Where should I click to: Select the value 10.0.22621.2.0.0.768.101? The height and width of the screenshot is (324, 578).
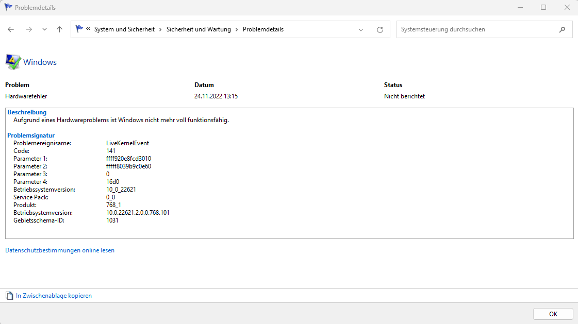pyautogui.click(x=138, y=213)
